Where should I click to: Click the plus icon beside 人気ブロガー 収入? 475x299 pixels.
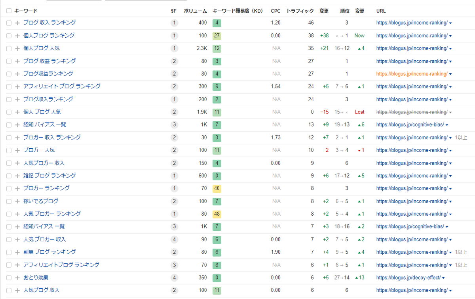(17, 163)
